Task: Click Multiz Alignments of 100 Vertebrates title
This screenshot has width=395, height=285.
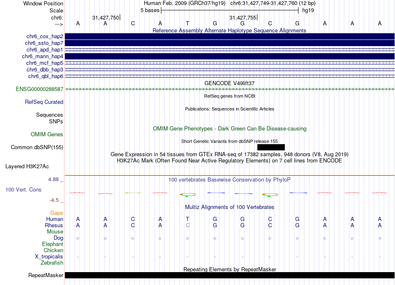Action: coord(230,207)
